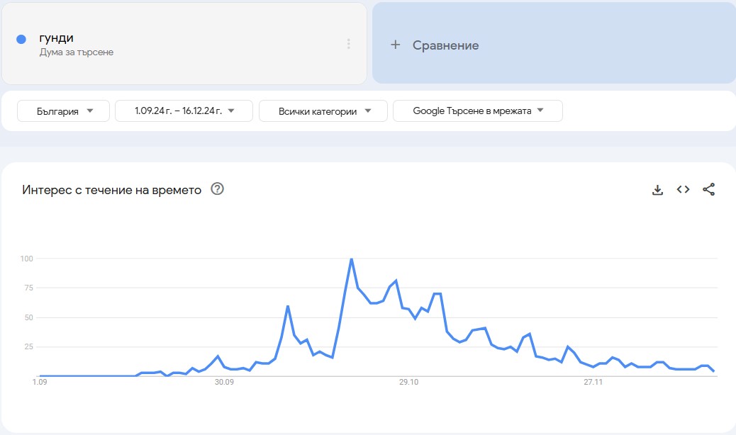This screenshot has height=435, width=736.
Task: Click the peak point of the trend line
Action: click(352, 259)
